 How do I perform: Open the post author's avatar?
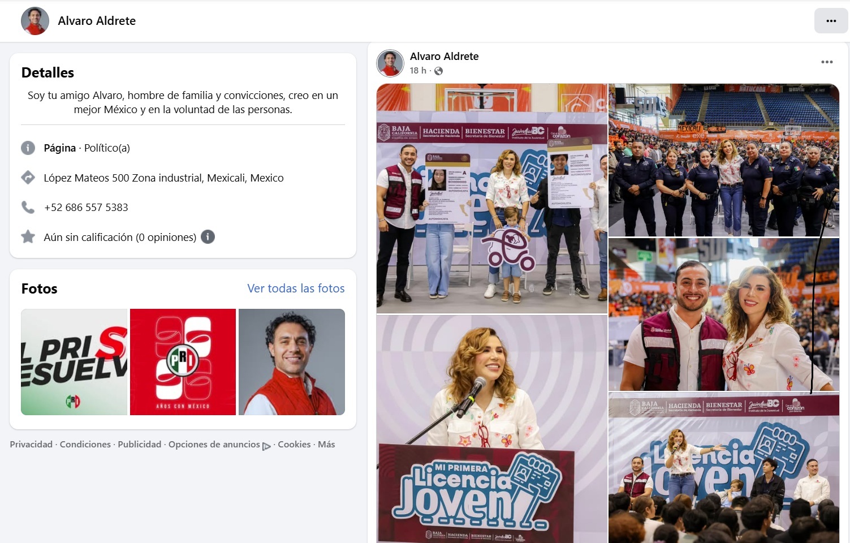[x=390, y=63]
